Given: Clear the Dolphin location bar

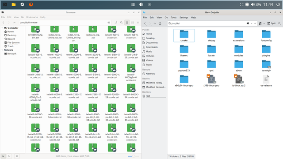Looking at the screenshot, I should point(248,23).
